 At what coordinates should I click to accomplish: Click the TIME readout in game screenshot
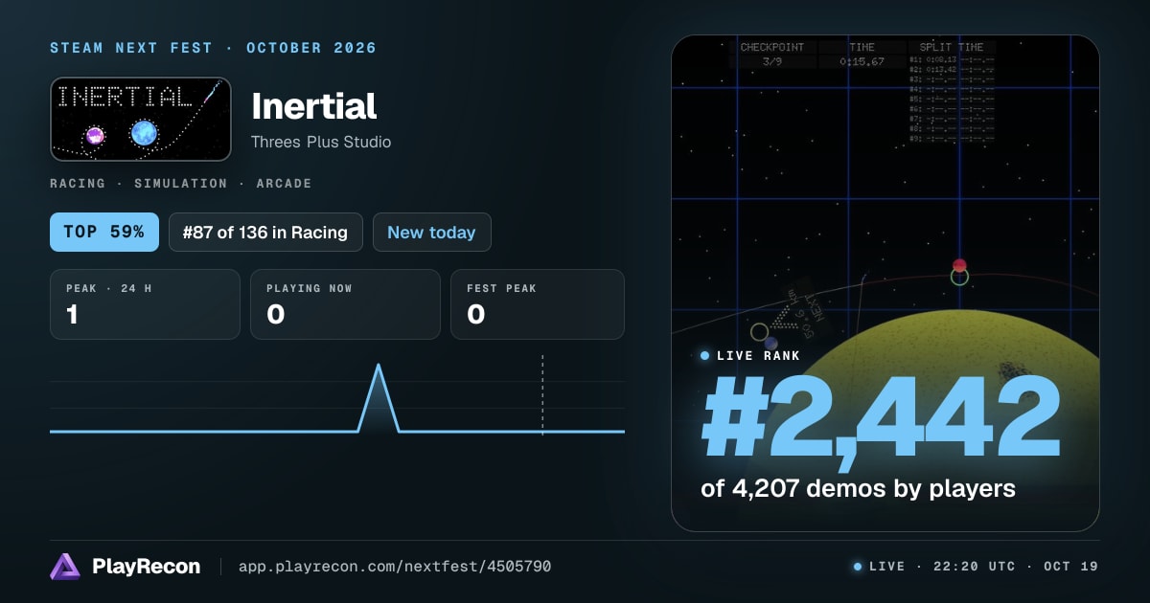click(862, 54)
